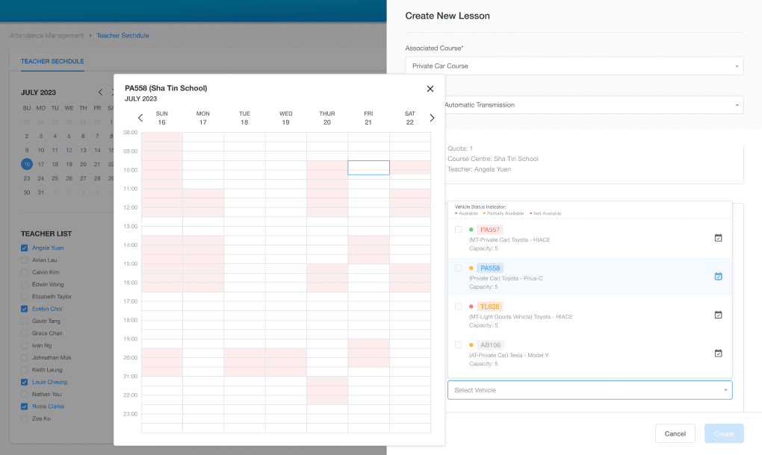Switch to the Teacher Schedule tab
Viewport: 762px width, 455px height.
coord(52,61)
